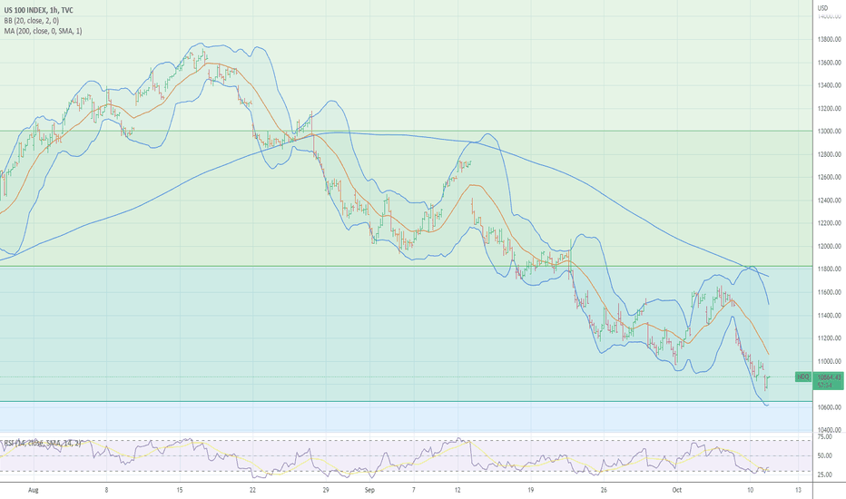
Task: Click the 12600.00 price axis label
Action: 830,177
